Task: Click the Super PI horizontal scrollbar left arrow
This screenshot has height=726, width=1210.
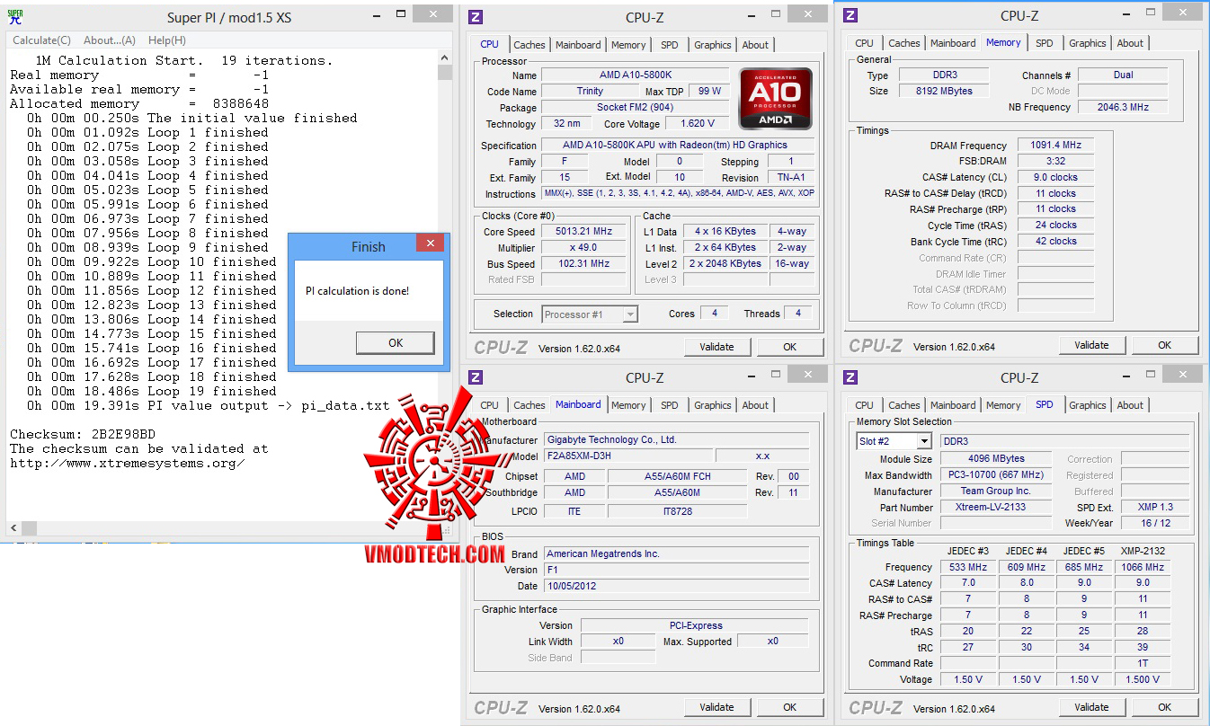Action: click(13, 528)
